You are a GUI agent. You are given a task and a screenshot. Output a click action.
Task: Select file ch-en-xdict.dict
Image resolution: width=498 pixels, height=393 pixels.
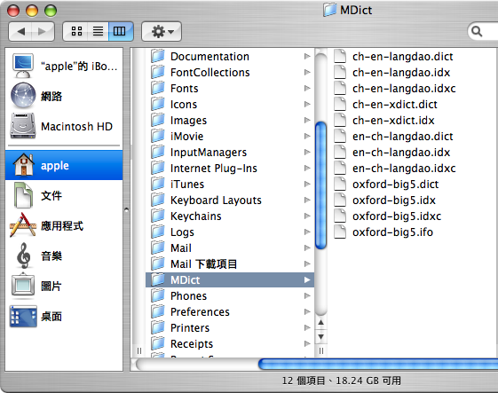tap(386, 105)
